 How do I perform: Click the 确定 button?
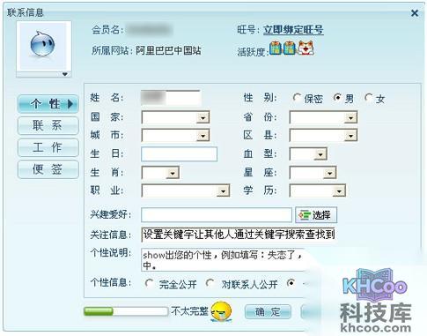click(268, 311)
